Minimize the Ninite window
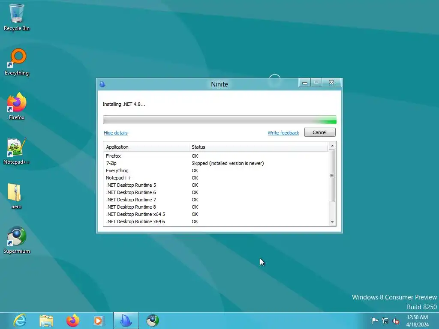Screen dimensions: 439x329 (305, 83)
